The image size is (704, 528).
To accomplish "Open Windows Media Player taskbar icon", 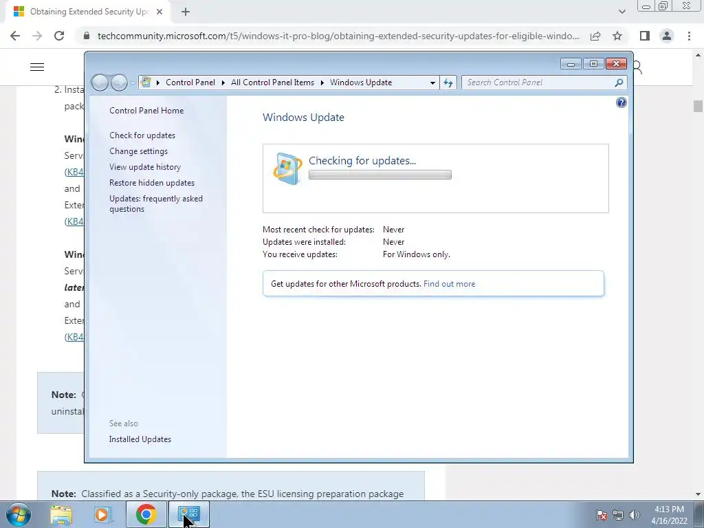I will click(x=102, y=514).
